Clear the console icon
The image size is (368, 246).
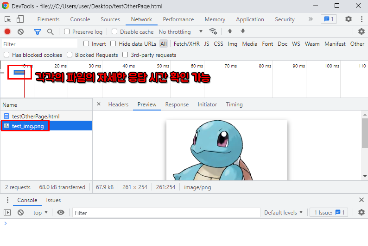point(21,213)
